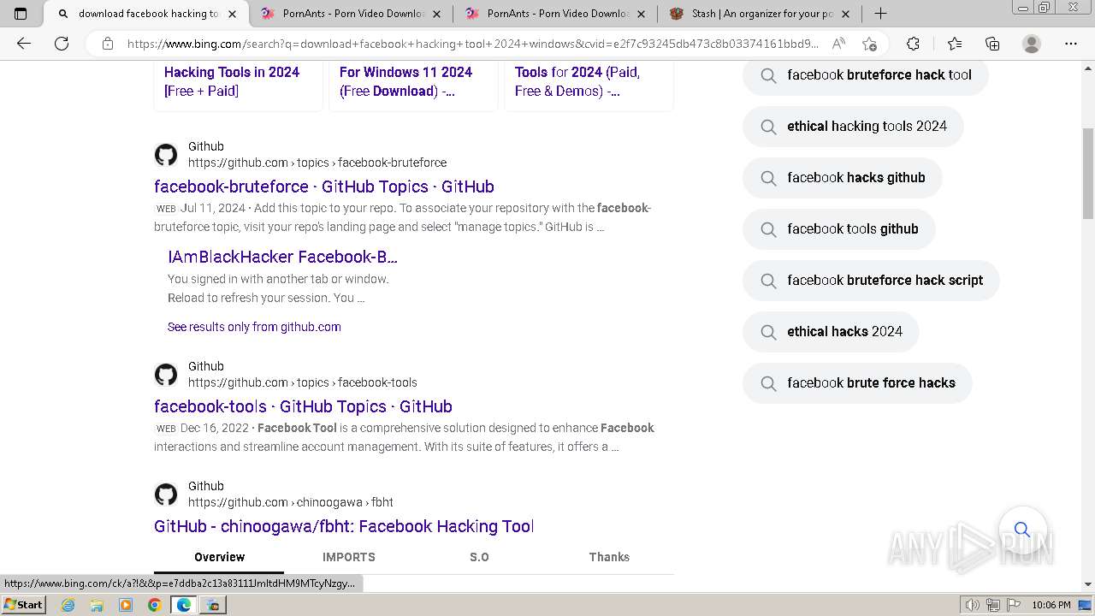Screen dimensions: 1095x616
Task: Click the network tray icon
Action: (x=993, y=605)
